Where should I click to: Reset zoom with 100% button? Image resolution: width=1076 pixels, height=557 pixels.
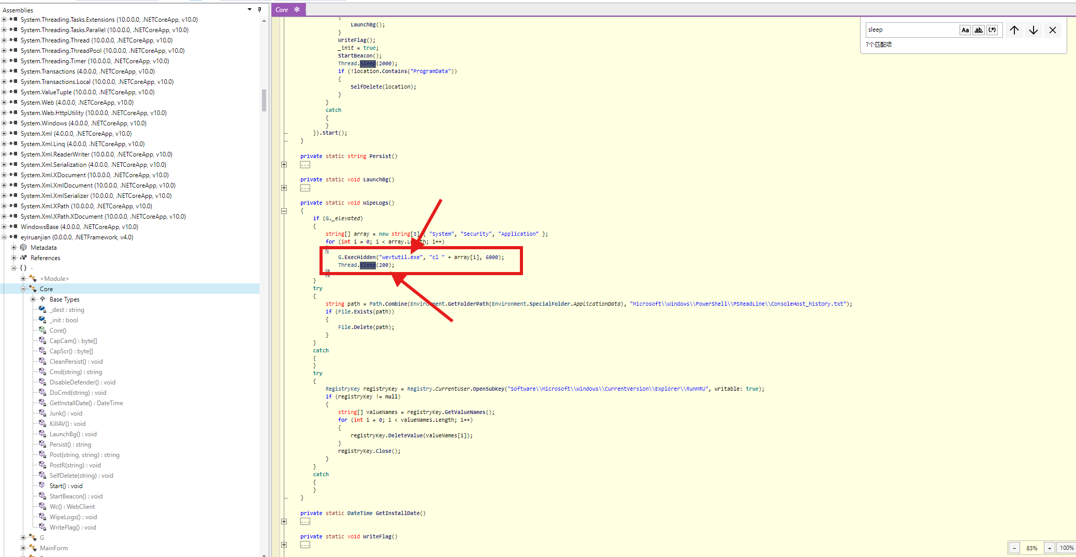pos(1067,548)
